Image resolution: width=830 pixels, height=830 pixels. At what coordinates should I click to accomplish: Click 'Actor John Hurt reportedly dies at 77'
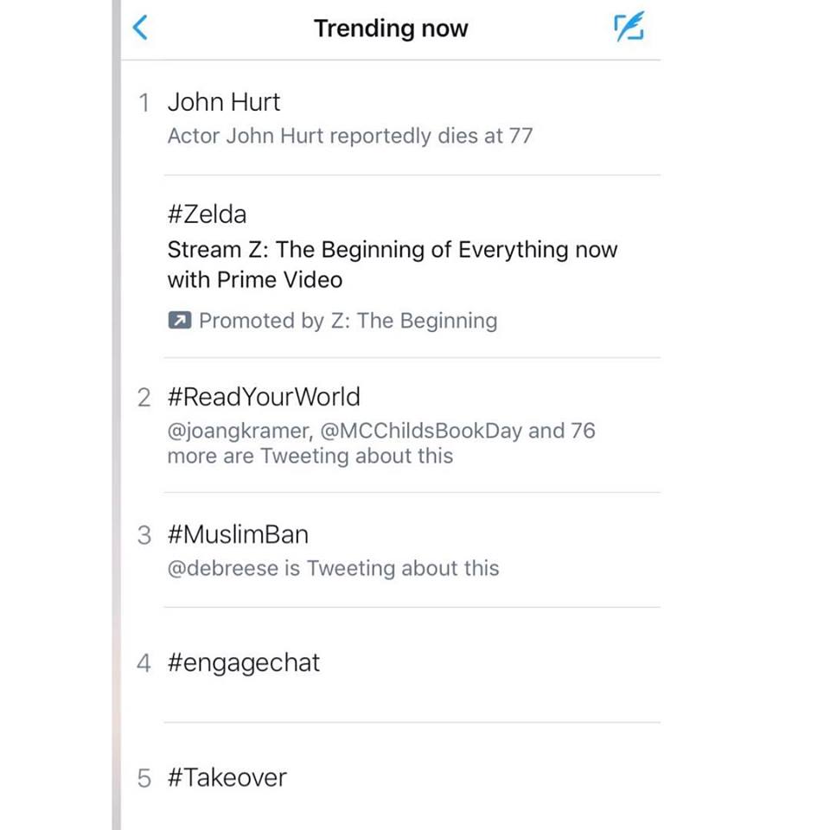click(x=350, y=136)
